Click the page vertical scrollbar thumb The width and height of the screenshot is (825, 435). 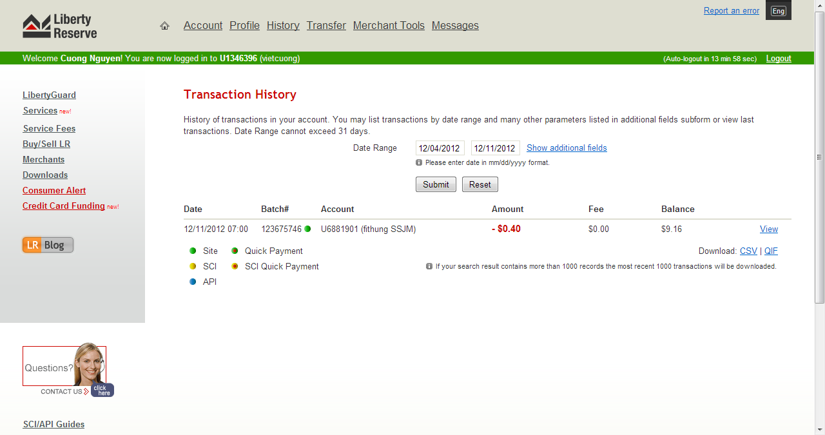820,157
